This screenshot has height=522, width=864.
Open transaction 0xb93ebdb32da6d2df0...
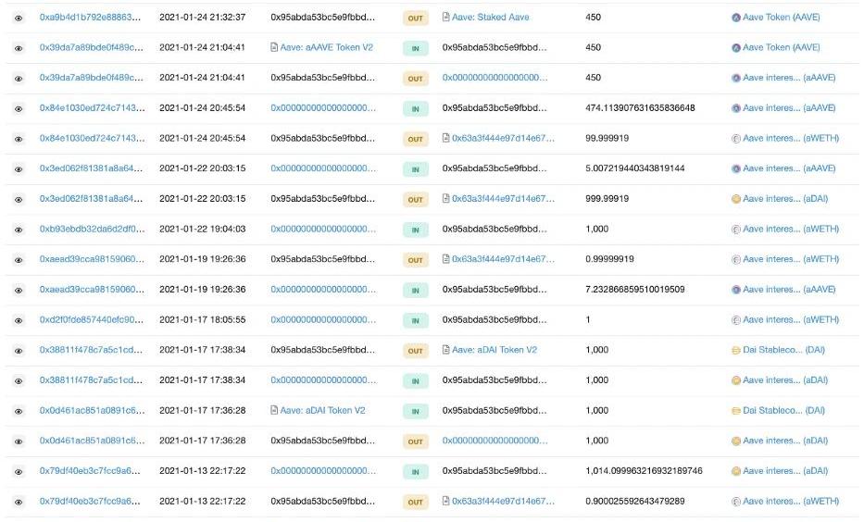(92, 229)
